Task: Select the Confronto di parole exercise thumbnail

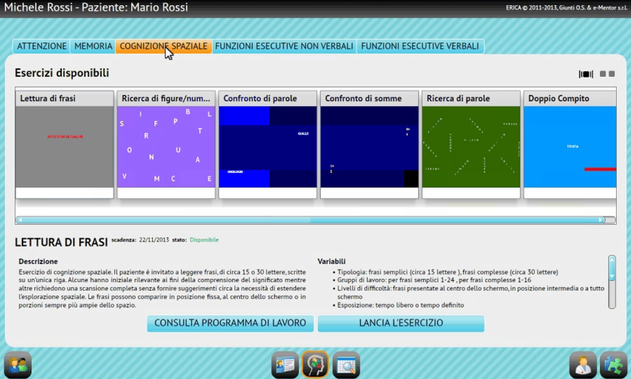Action: click(268, 146)
